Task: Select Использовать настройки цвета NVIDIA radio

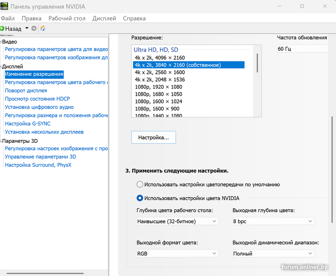Action: (x=140, y=198)
